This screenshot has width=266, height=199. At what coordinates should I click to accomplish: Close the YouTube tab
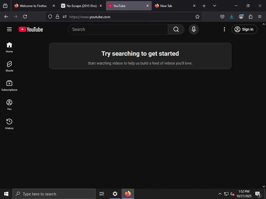[148, 6]
